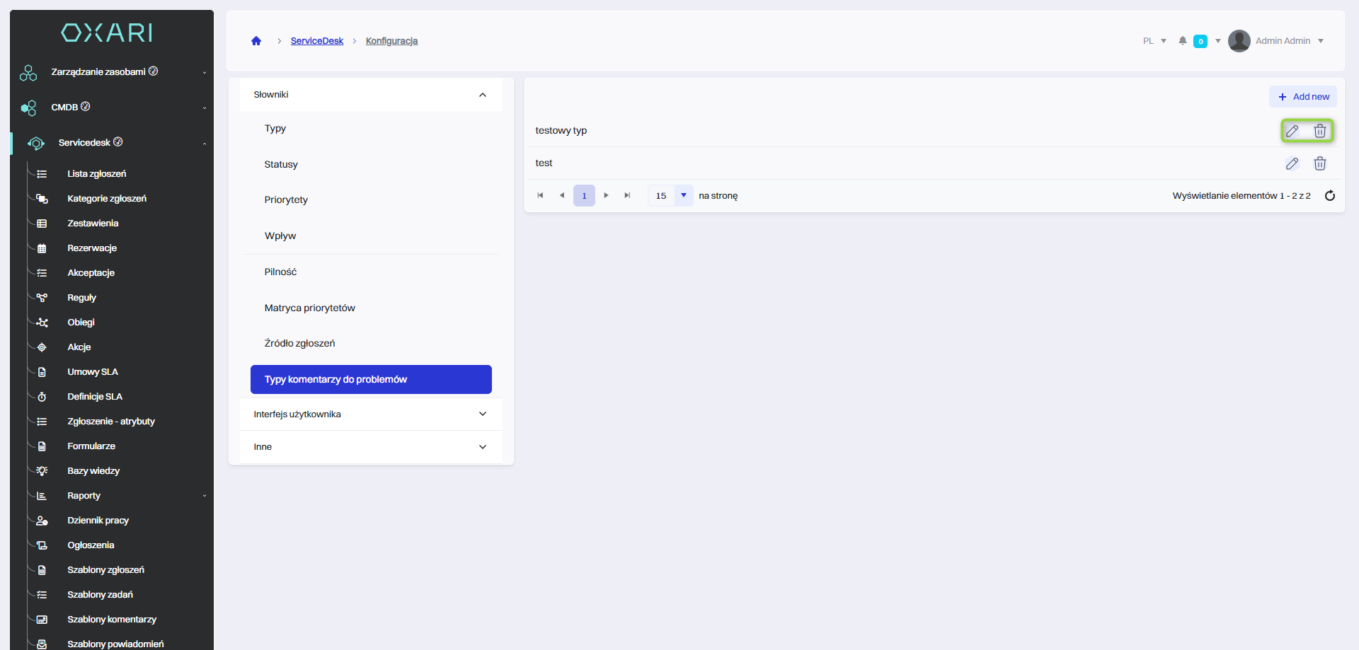Select 'Statusy' in the dictionaries list
Screen dimensions: 1359x650
coord(281,165)
